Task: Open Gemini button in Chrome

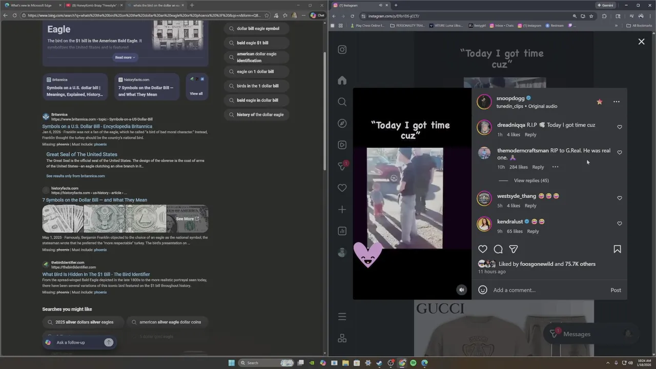Action: [x=605, y=5]
